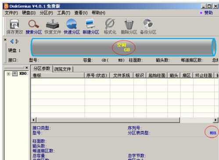Click the 序列号 label
Viewport: 219px width, 160px height.
(135, 128)
